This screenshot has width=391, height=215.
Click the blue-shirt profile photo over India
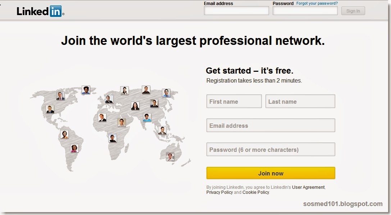147,117
